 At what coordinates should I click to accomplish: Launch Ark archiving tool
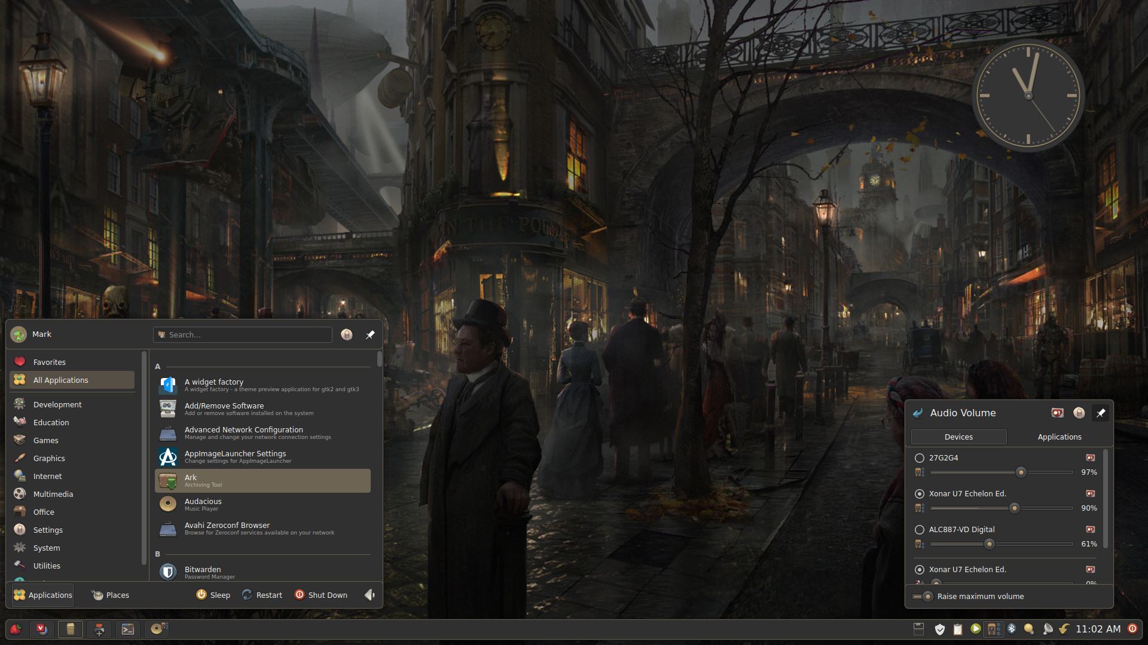click(x=262, y=481)
